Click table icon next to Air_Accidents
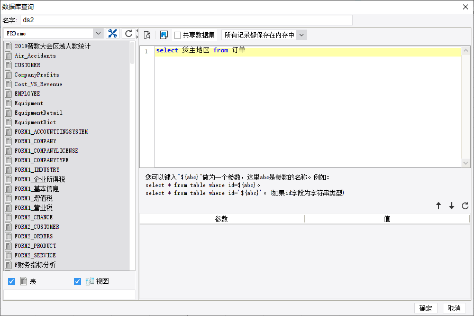Image resolution: width=474 pixels, height=316 pixels. pos(8,55)
